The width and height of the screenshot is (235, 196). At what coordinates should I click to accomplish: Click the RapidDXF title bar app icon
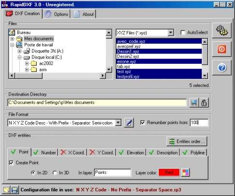[x=5, y=4]
